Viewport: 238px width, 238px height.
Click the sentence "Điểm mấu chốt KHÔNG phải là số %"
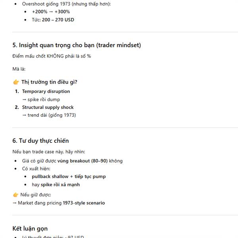(52, 56)
